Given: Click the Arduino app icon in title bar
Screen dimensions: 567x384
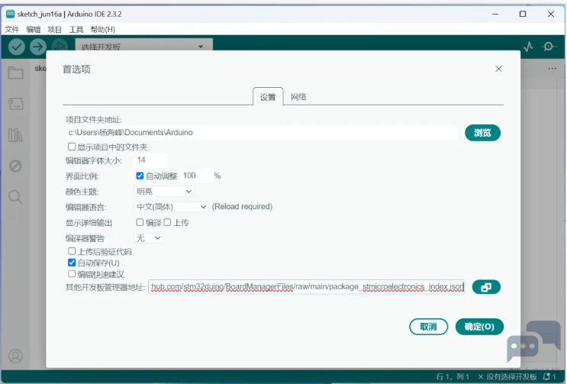Looking at the screenshot, I should click(10, 14).
